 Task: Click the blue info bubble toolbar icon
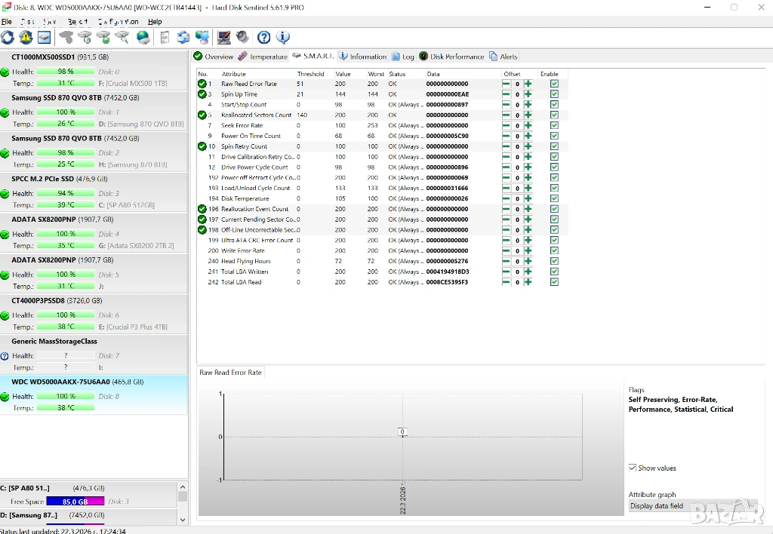282,37
